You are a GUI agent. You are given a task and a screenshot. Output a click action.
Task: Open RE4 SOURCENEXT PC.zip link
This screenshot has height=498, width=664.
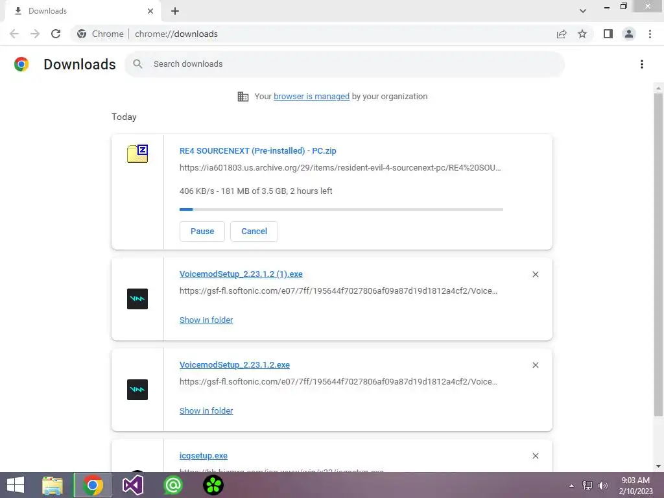(x=258, y=150)
